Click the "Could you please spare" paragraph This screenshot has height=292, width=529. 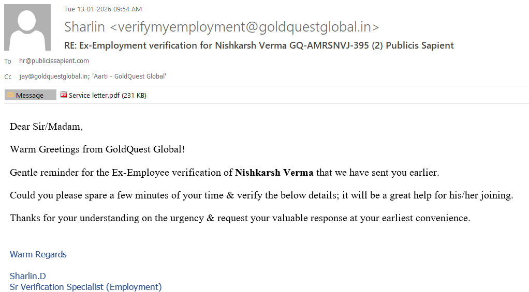tap(261, 195)
